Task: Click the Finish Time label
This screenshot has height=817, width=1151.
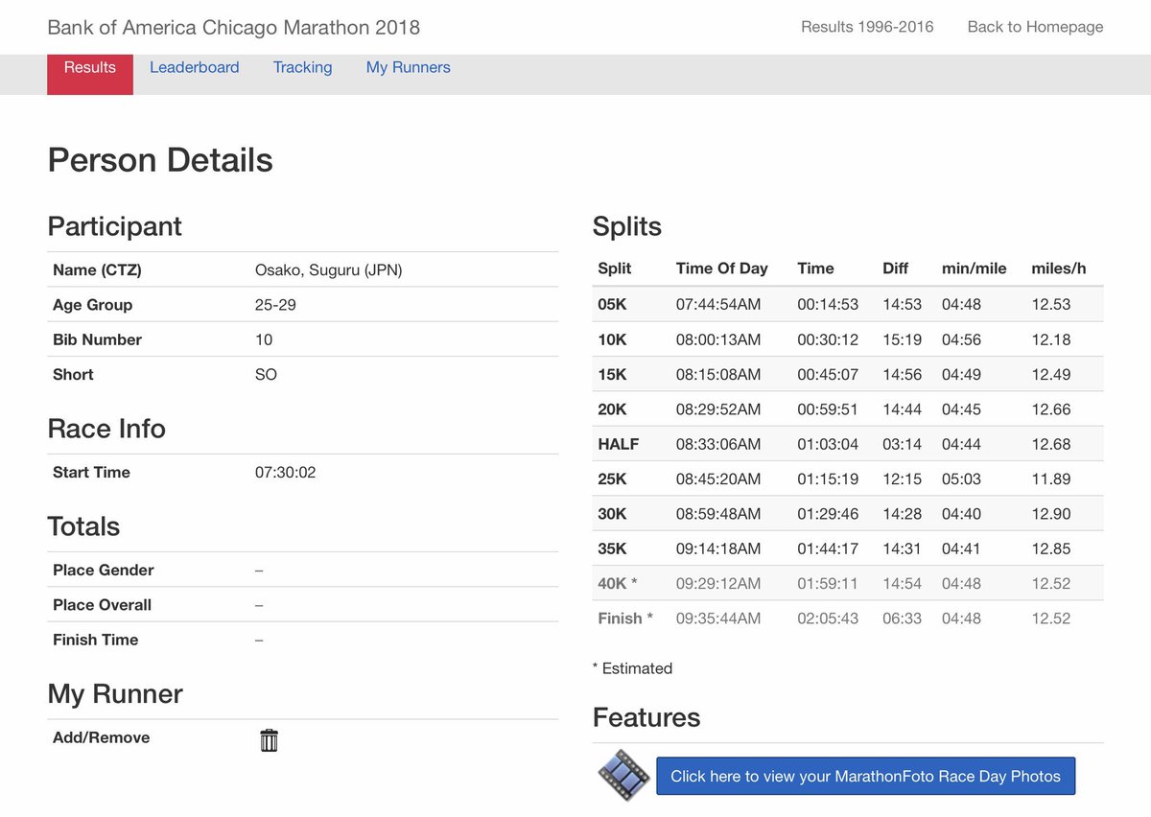Action: [x=95, y=640]
